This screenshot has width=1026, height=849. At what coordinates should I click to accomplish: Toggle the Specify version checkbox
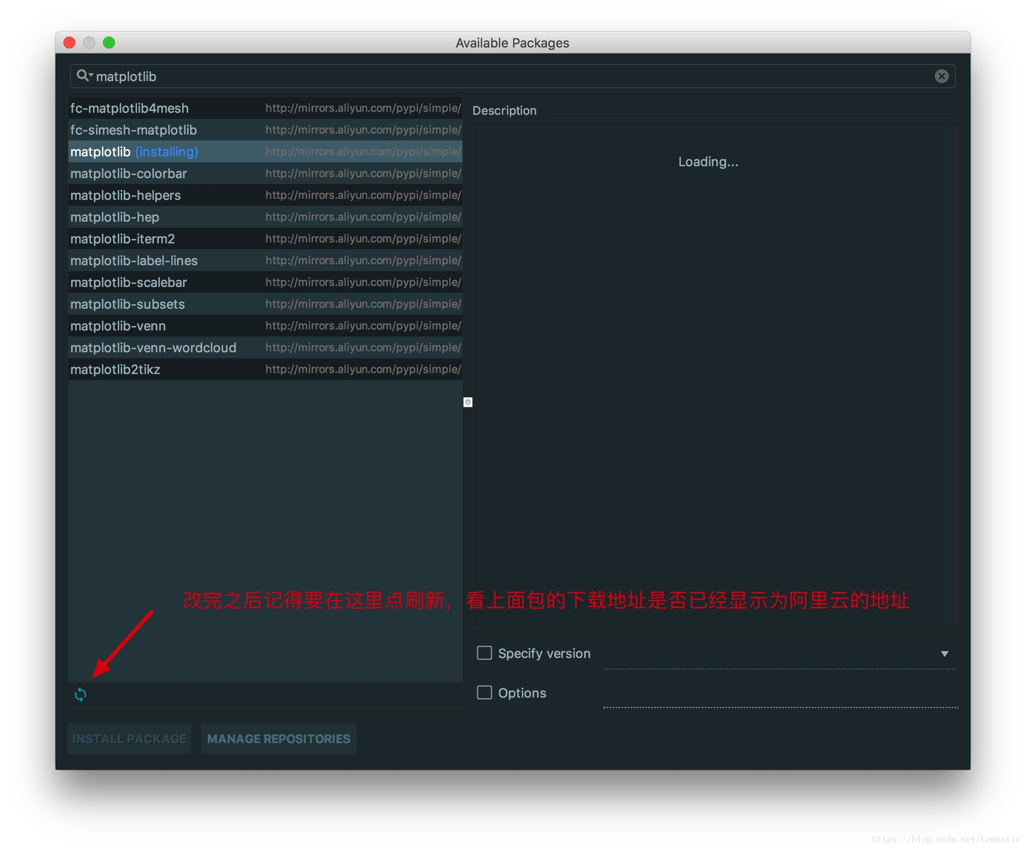coord(484,652)
